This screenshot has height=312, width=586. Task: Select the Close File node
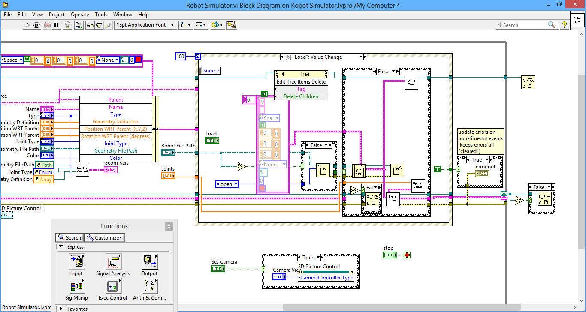click(x=397, y=171)
